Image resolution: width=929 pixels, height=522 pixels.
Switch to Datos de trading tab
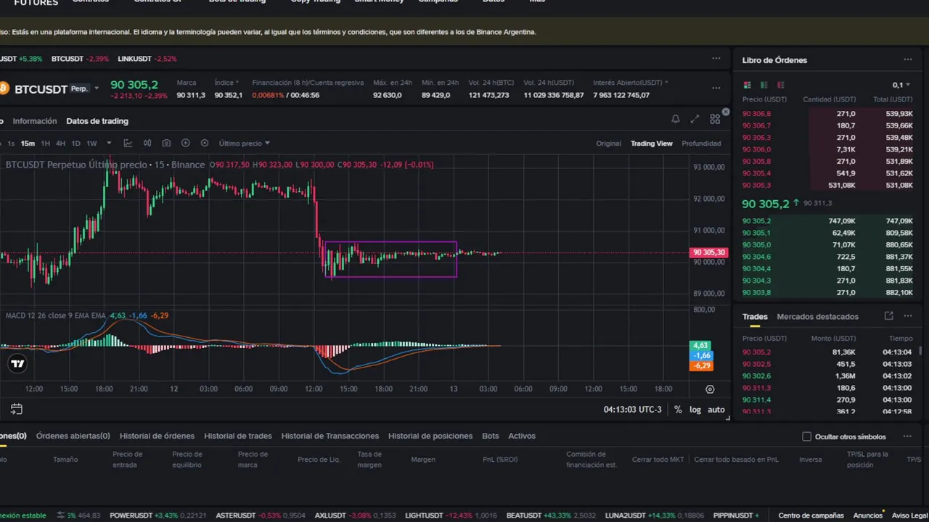tap(97, 121)
